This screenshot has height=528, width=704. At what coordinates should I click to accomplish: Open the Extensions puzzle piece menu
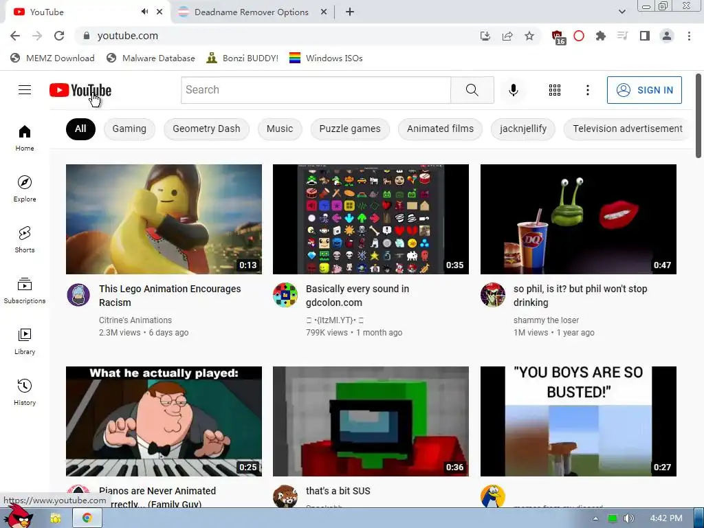[601, 36]
